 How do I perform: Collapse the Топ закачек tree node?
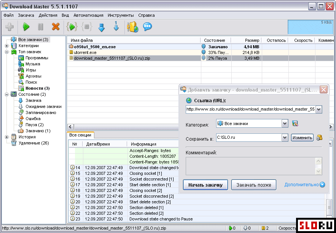(6, 52)
